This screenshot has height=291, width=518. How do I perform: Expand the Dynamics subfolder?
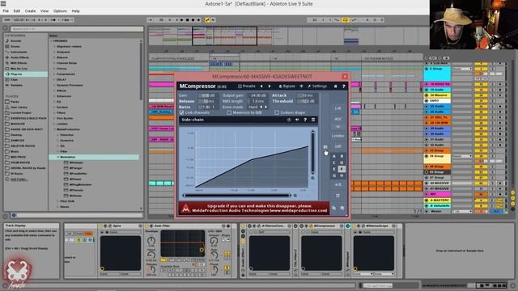pos(57,140)
